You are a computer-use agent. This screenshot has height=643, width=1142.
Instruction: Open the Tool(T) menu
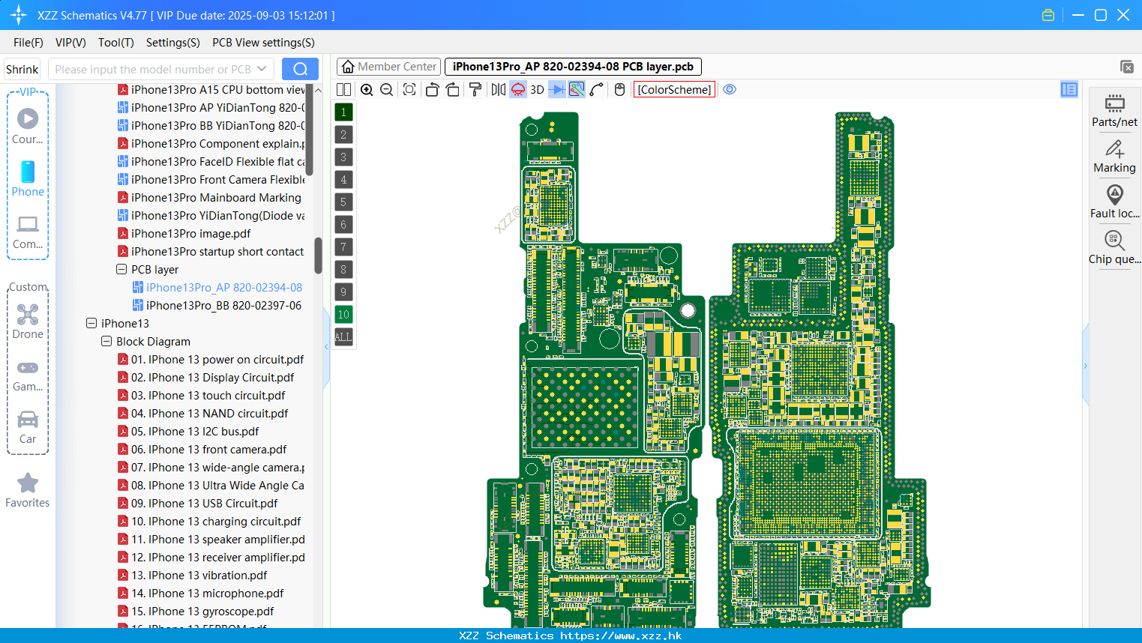[116, 43]
